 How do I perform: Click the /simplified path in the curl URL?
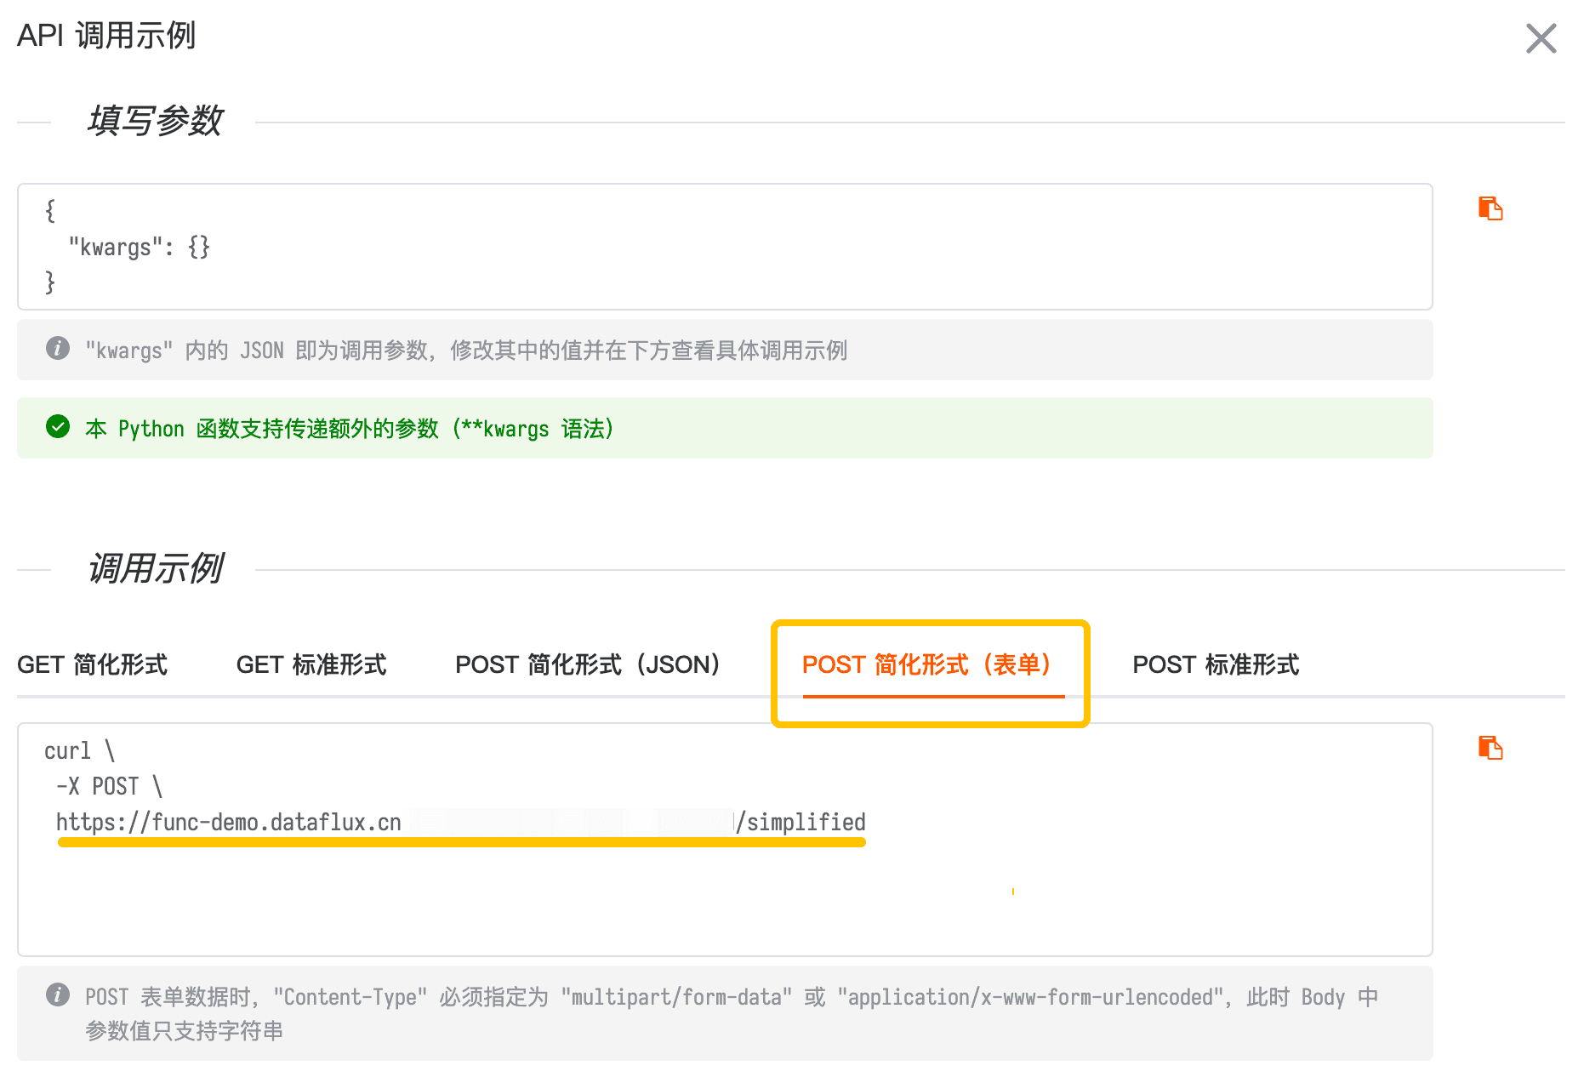pos(802,822)
